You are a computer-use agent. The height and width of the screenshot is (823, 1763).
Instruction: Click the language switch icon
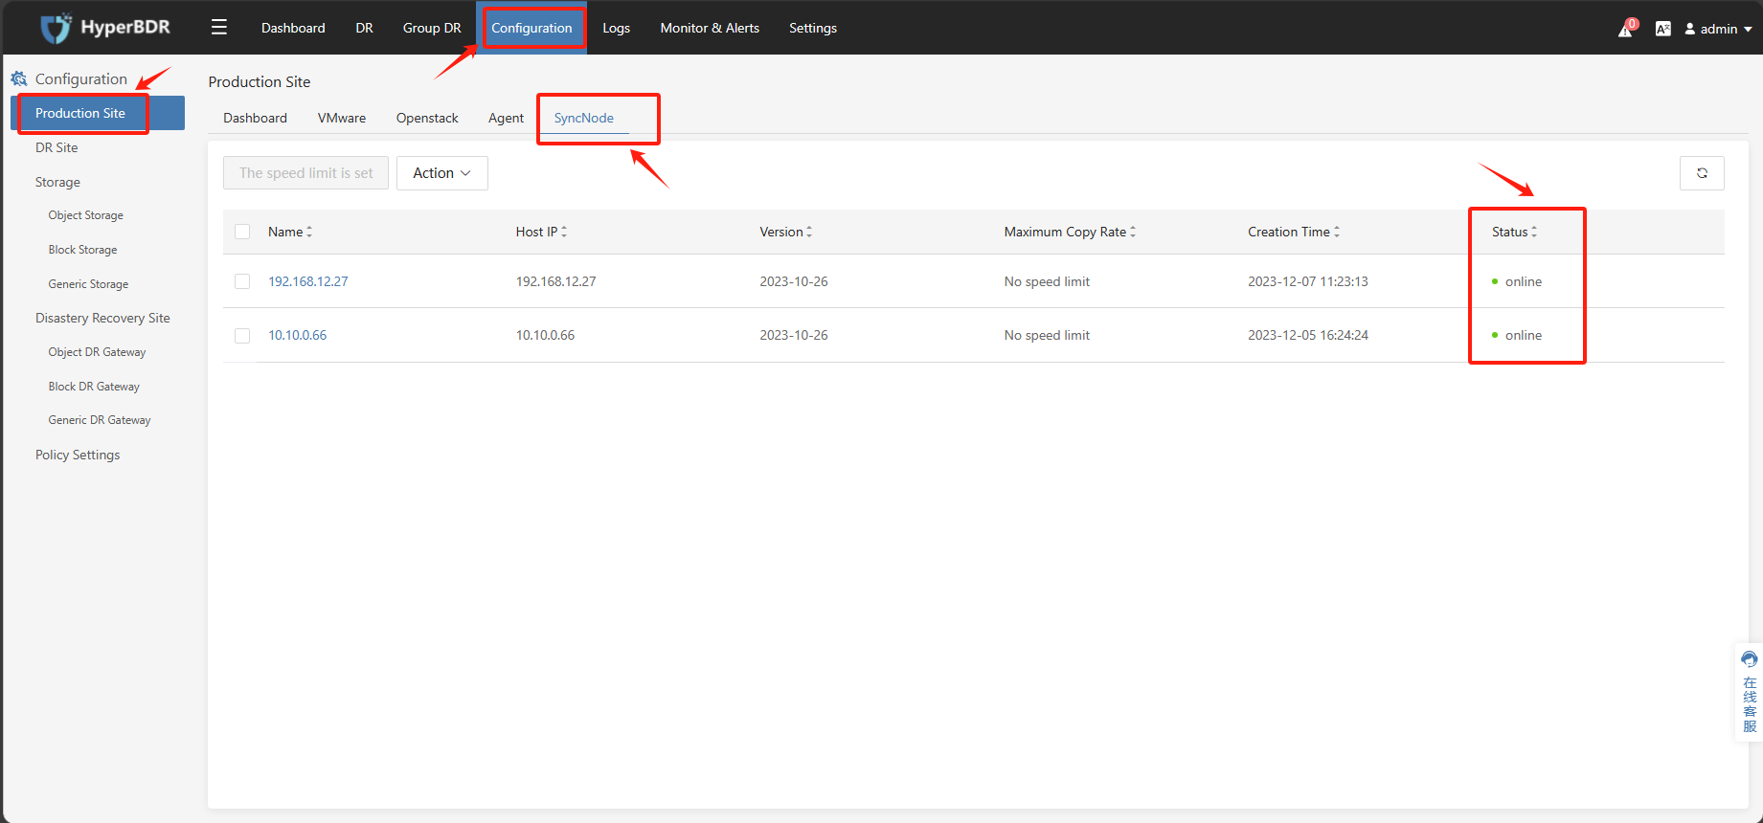tap(1663, 29)
